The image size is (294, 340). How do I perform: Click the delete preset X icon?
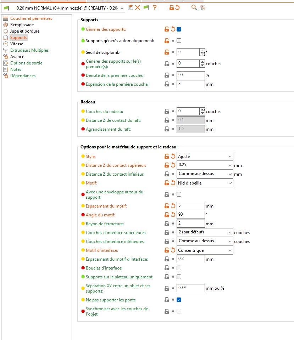point(138,7)
